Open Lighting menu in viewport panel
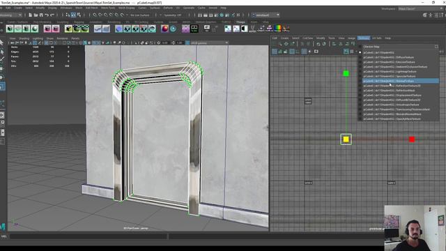This screenshot has height=251, width=446. [x=38, y=38]
